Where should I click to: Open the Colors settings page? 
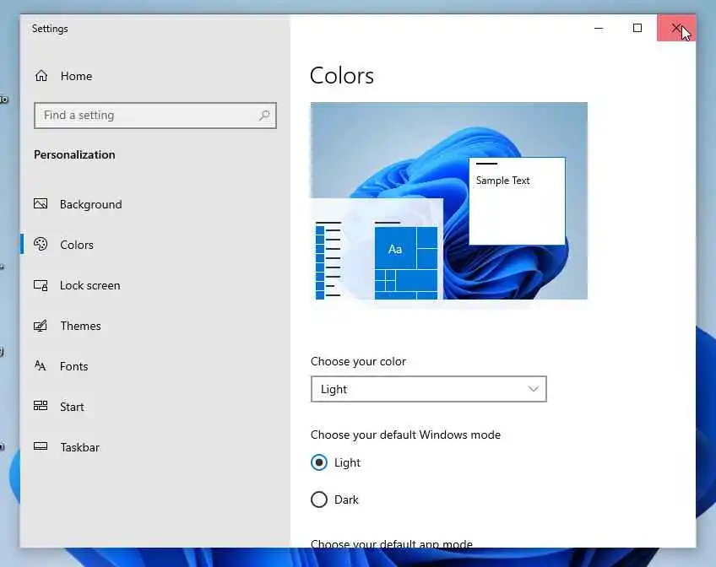coord(77,245)
